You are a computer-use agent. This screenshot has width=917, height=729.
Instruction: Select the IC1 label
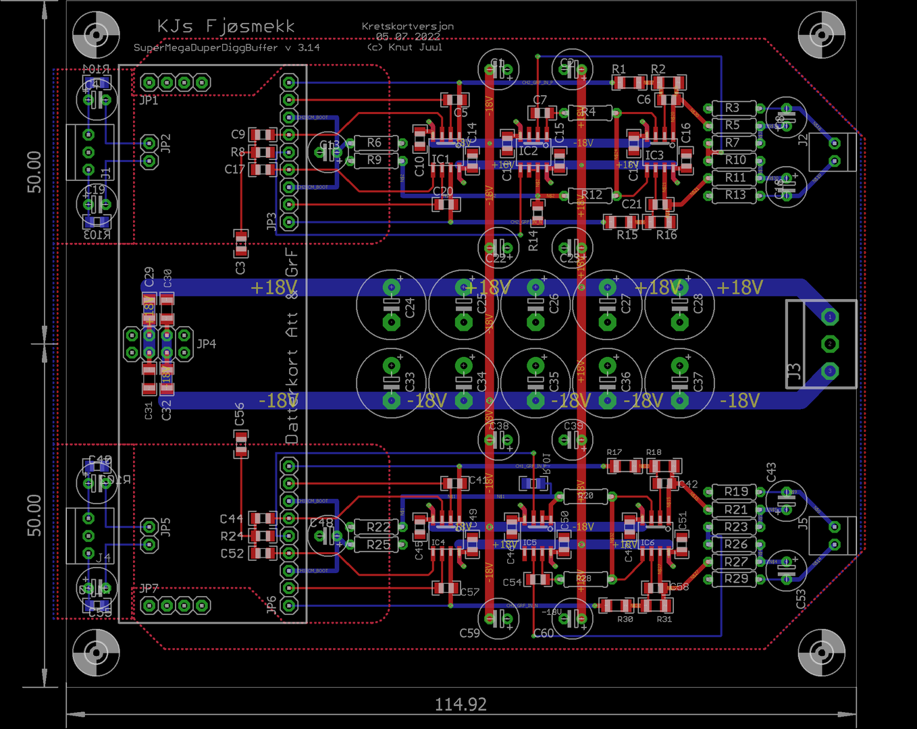click(x=440, y=160)
